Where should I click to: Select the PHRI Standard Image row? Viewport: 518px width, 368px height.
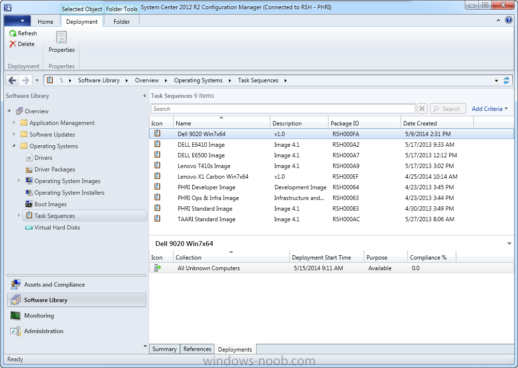point(332,208)
